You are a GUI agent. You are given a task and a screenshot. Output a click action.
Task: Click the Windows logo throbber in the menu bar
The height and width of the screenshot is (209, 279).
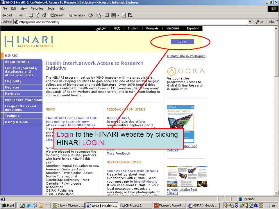tap(273, 8)
